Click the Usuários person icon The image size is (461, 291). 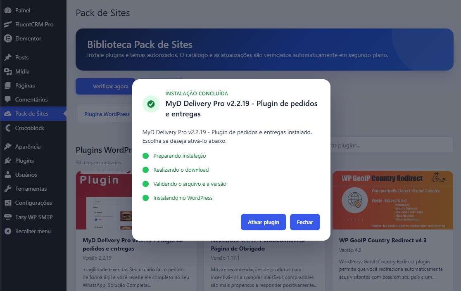(8, 175)
